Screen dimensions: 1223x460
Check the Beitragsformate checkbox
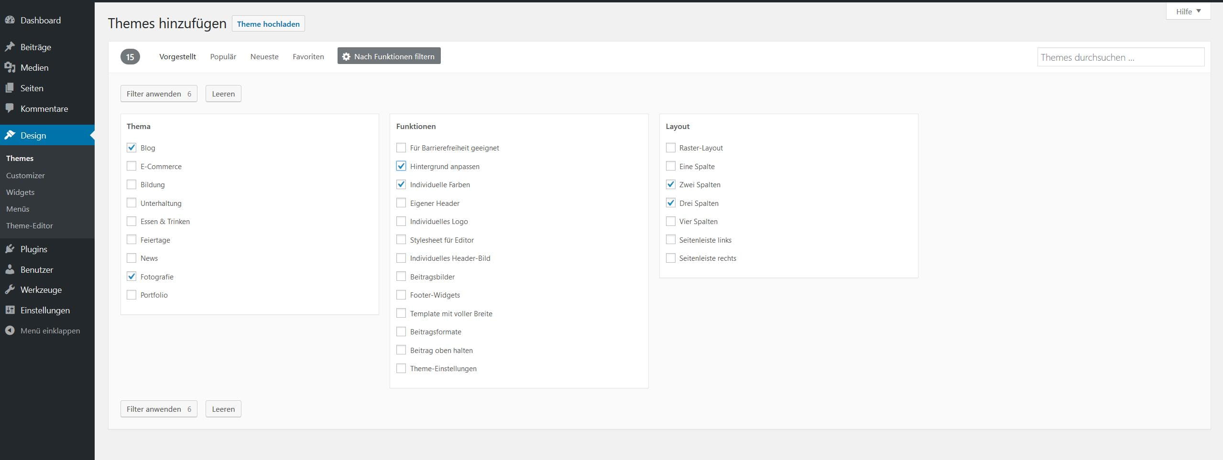coord(401,332)
